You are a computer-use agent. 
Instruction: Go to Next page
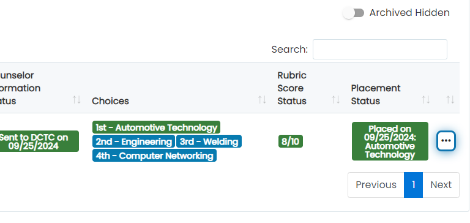coord(441,185)
